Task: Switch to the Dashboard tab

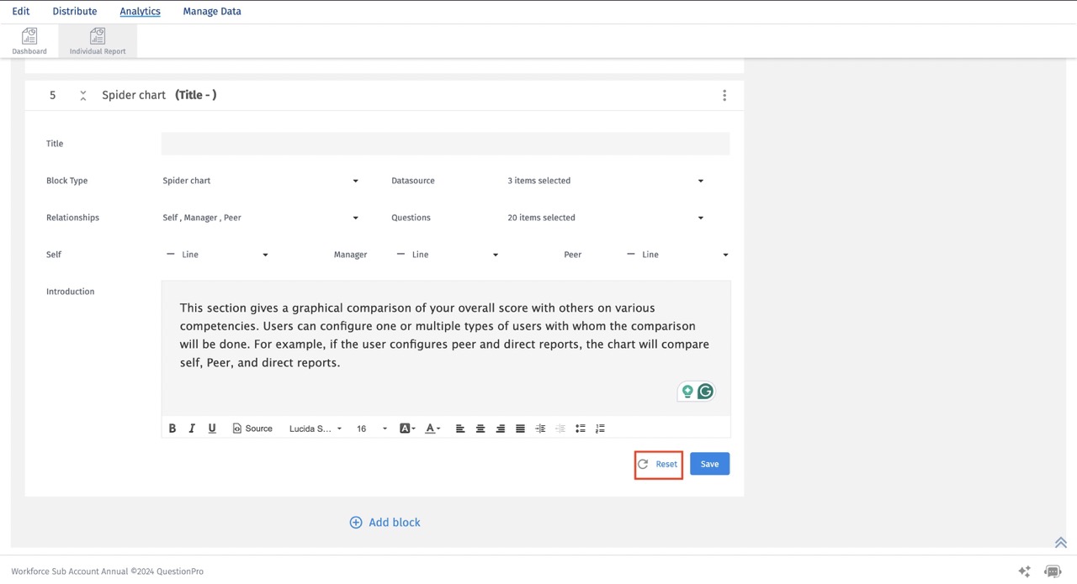Action: point(29,39)
